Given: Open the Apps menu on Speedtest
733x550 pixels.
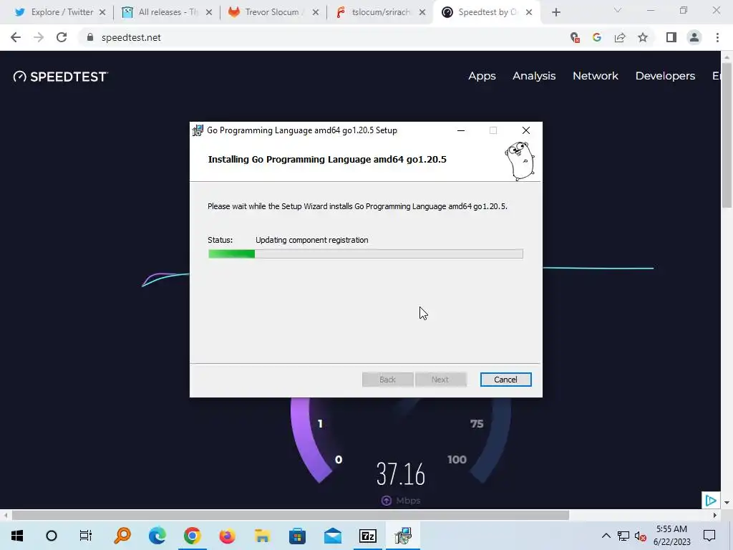Looking at the screenshot, I should (482, 76).
